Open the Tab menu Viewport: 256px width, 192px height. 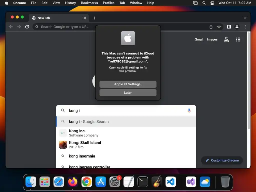pyautogui.click(x=122, y=3)
